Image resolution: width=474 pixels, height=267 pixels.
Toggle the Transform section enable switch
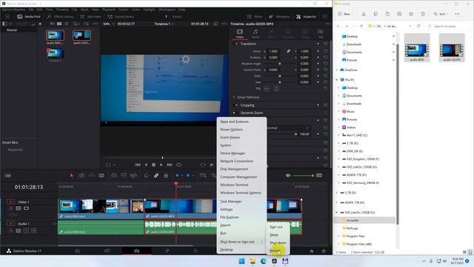(236, 44)
